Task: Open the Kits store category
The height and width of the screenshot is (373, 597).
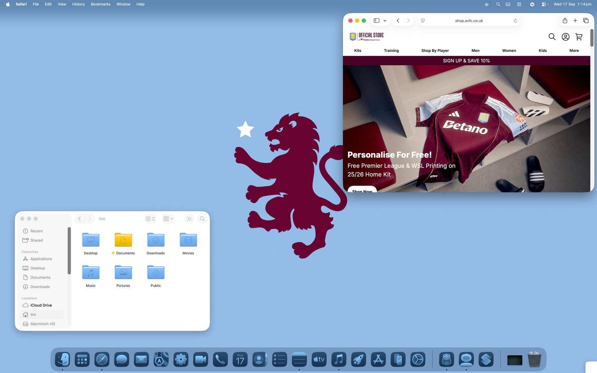Action: pos(357,51)
